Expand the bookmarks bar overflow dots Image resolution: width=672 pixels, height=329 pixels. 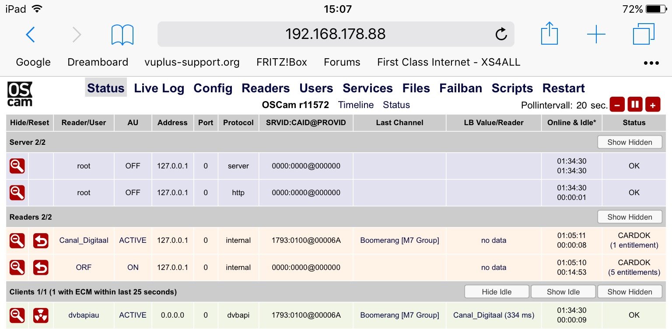coord(651,63)
